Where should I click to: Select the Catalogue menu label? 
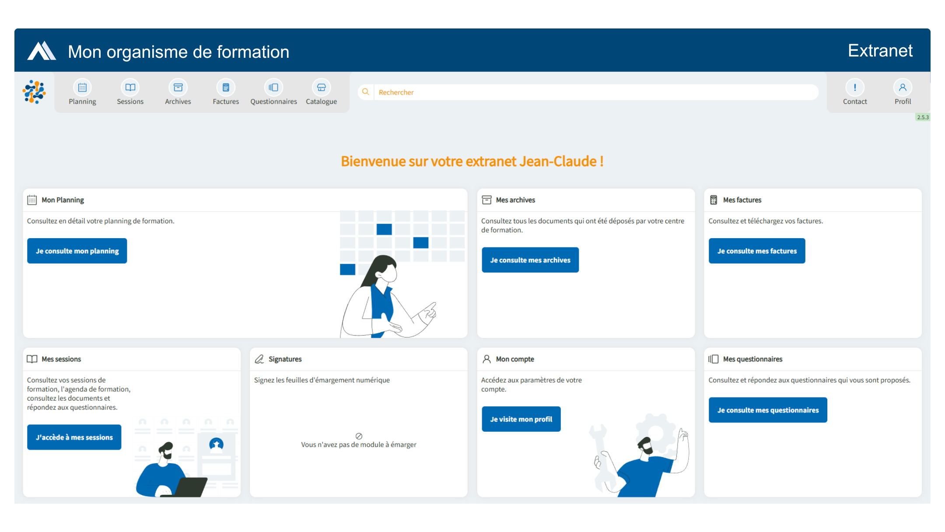point(322,102)
